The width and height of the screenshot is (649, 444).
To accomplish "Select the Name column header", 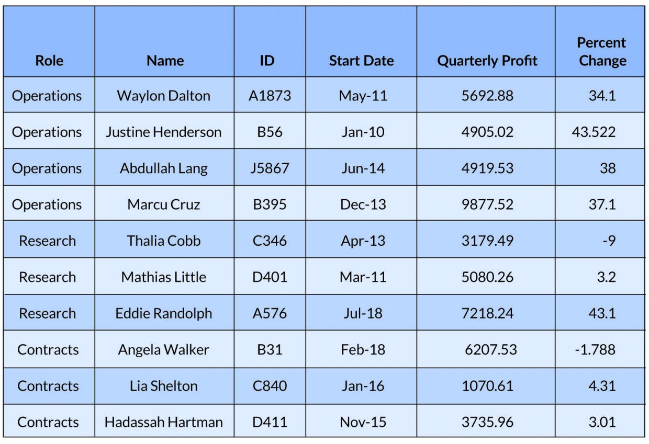I will pos(164,42).
